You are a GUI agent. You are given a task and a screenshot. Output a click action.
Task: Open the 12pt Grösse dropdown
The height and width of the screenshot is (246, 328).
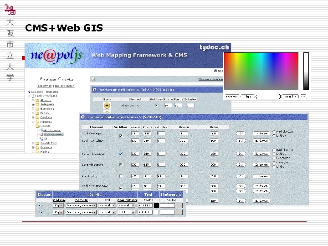[58, 212]
